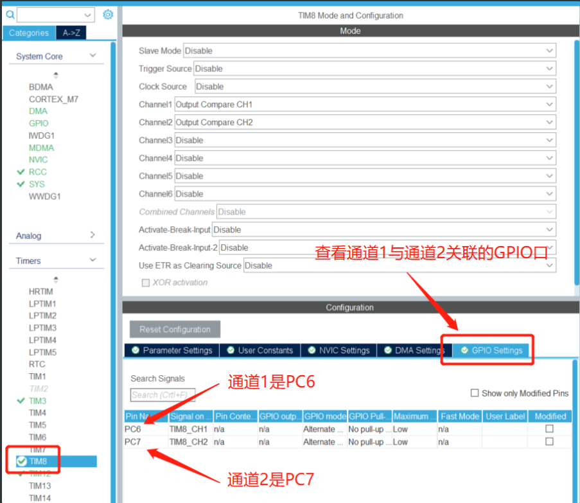Collapse the System Core section
This screenshot has width=580, height=503.
[92, 56]
